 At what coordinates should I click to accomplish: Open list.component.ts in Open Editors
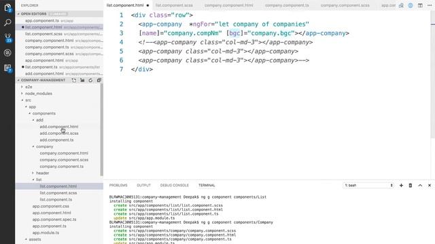pos(59,67)
